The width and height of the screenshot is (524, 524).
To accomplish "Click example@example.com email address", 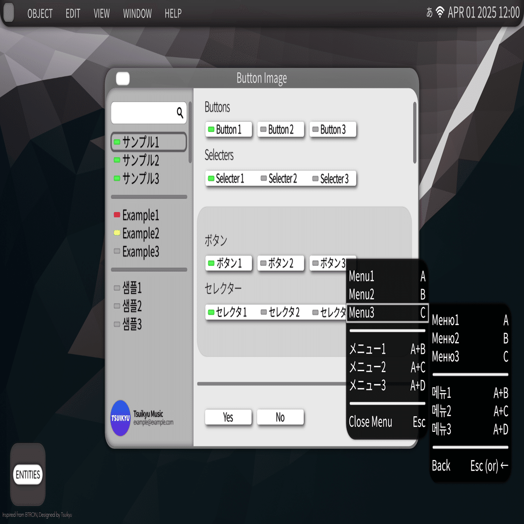I will click(153, 422).
